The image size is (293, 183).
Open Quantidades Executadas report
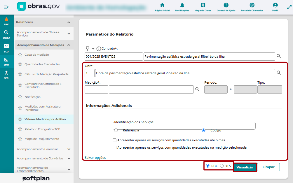point(42,64)
